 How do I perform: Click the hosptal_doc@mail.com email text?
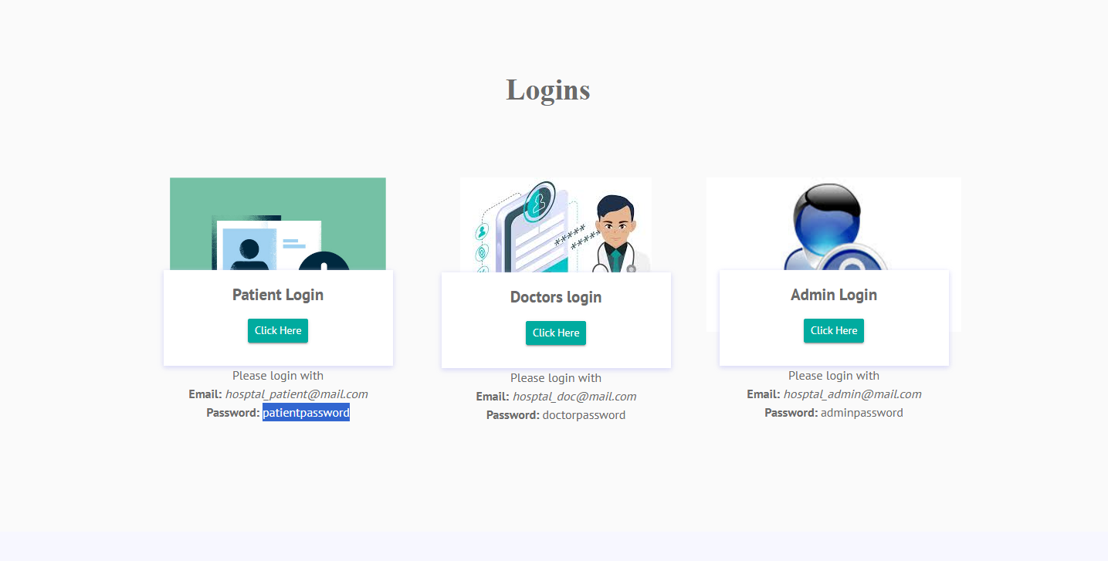pos(574,397)
